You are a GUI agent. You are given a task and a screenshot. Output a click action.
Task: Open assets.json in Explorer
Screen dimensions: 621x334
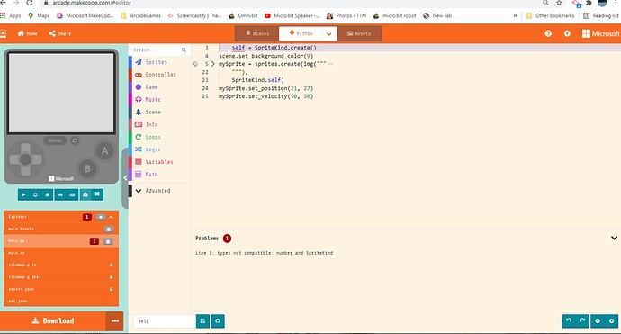[x=61, y=289]
